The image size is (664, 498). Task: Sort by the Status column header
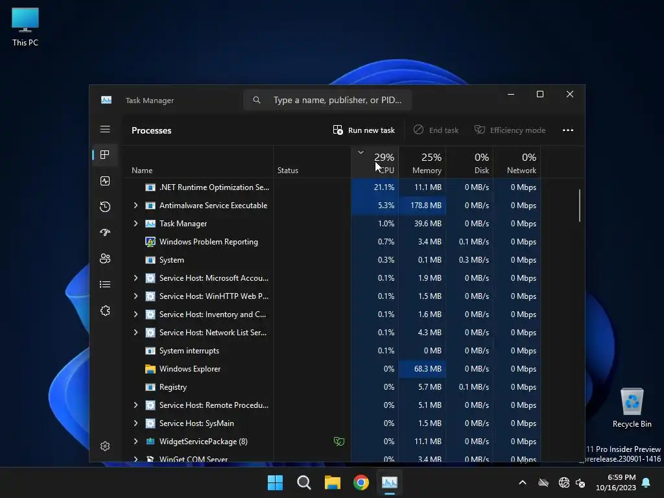(312, 162)
